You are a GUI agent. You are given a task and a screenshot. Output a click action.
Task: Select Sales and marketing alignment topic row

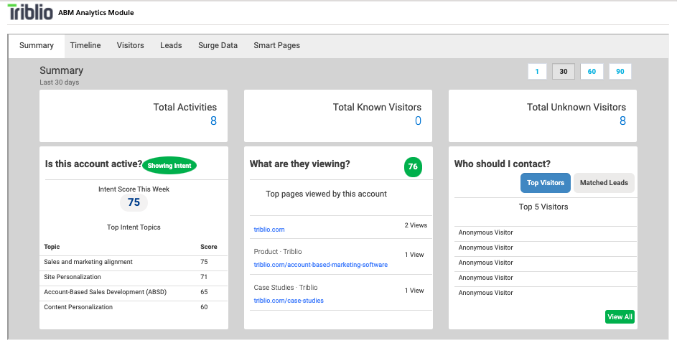134,262
